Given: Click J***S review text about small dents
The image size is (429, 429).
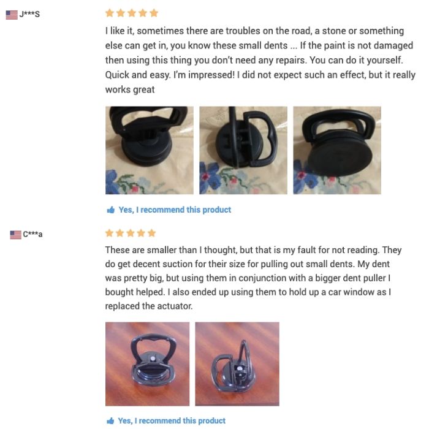Looking at the screenshot, I should point(260,60).
